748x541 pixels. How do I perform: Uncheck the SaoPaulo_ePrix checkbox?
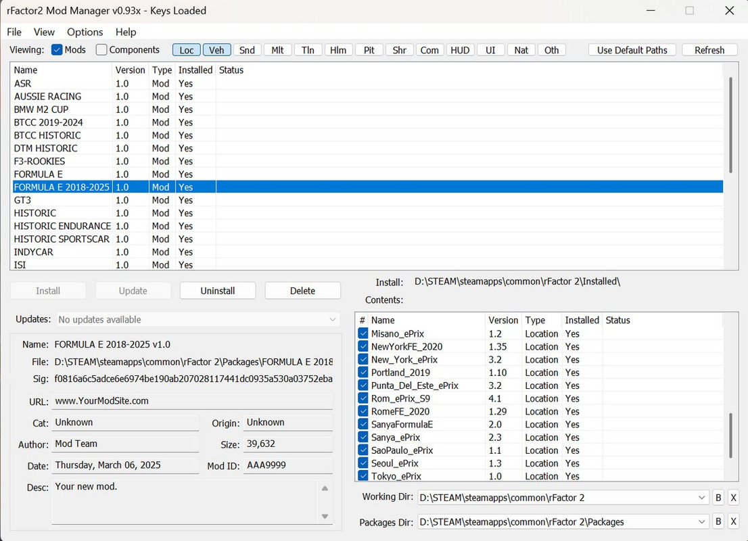click(x=363, y=450)
